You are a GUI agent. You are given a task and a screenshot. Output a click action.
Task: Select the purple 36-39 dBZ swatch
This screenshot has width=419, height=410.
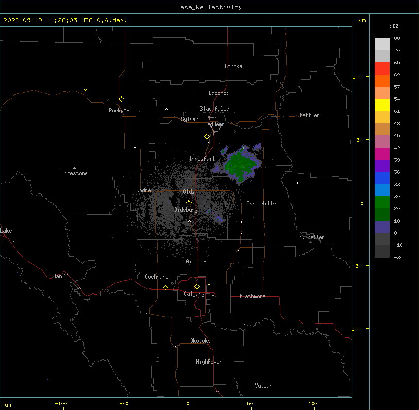[x=382, y=166]
